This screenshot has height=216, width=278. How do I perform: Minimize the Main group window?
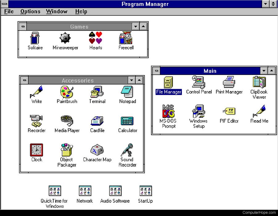[x=264, y=71]
